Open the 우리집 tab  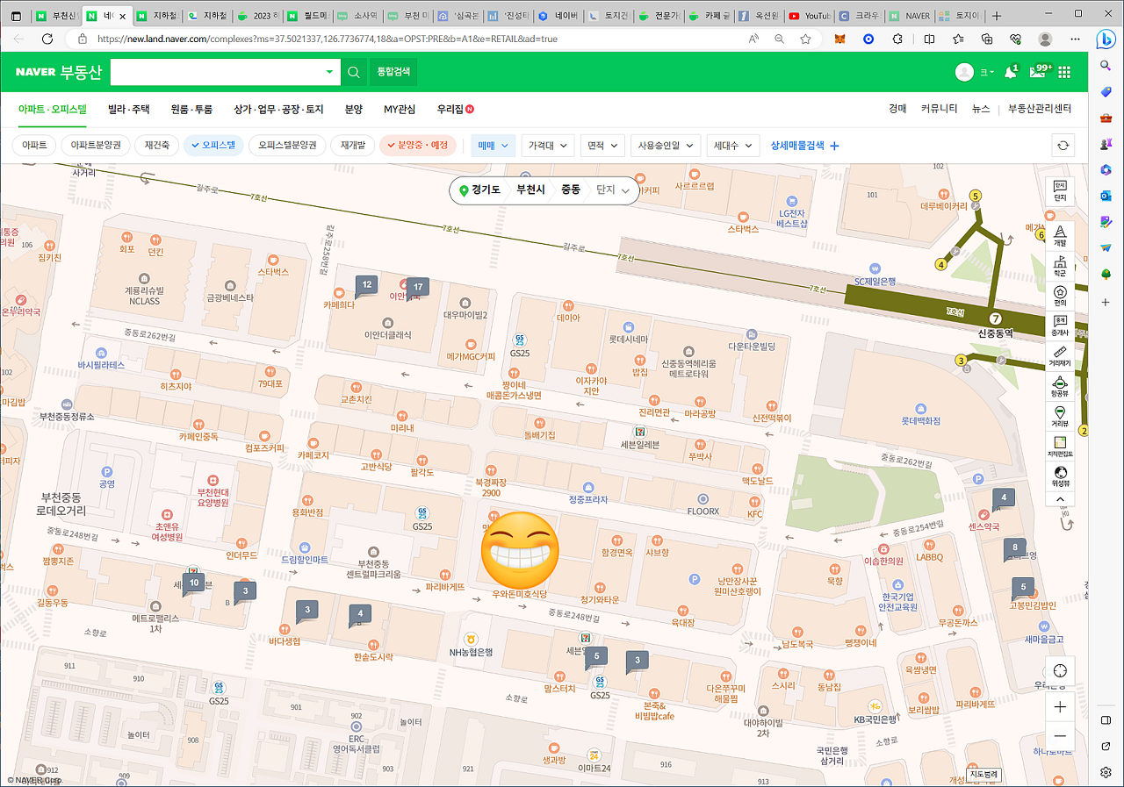pos(455,110)
